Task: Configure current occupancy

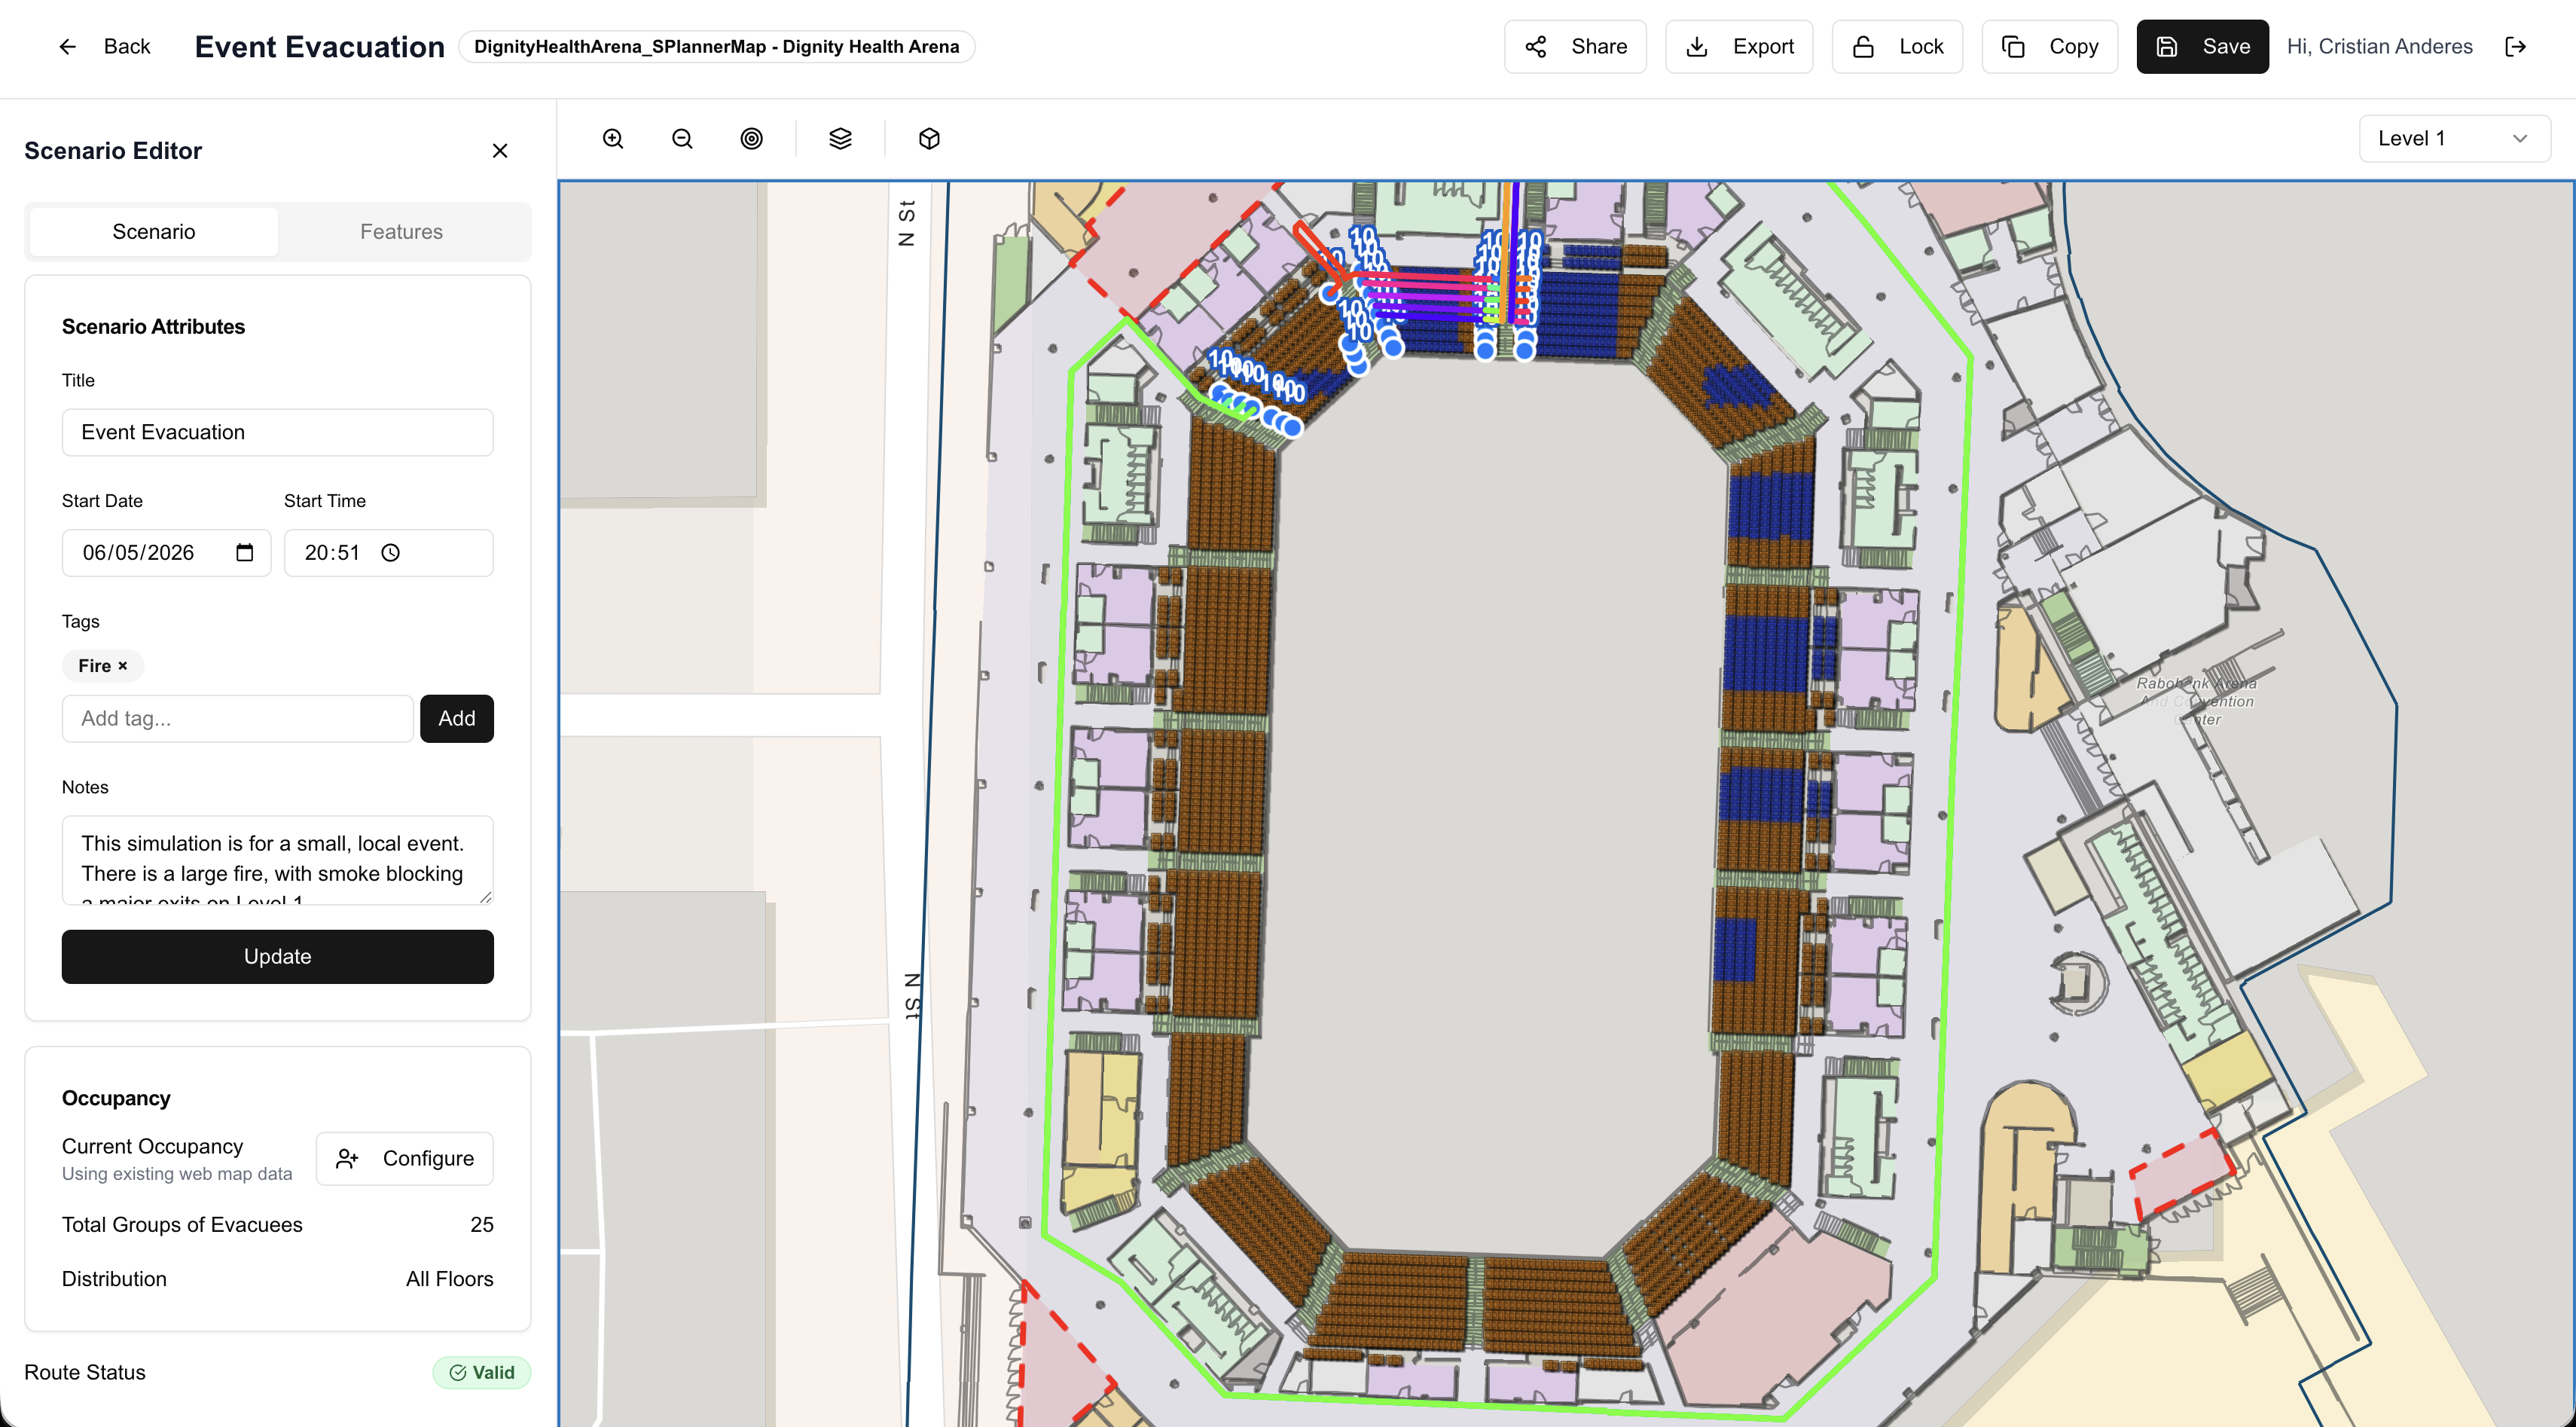Action: click(404, 1159)
